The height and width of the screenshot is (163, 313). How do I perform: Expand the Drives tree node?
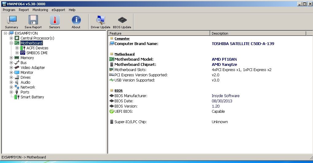pyautogui.click(x=11, y=77)
